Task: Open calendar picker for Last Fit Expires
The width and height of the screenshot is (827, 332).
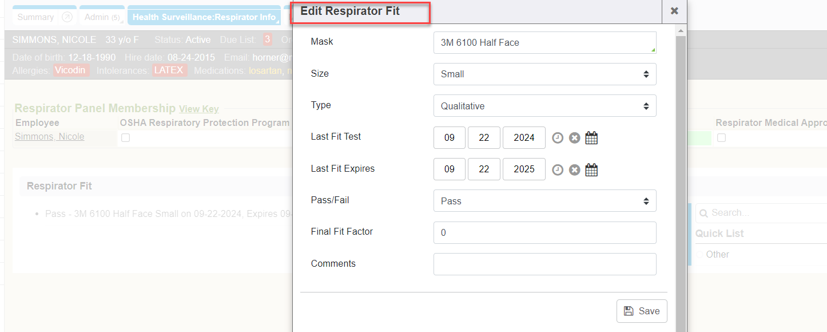Action: [x=592, y=170]
